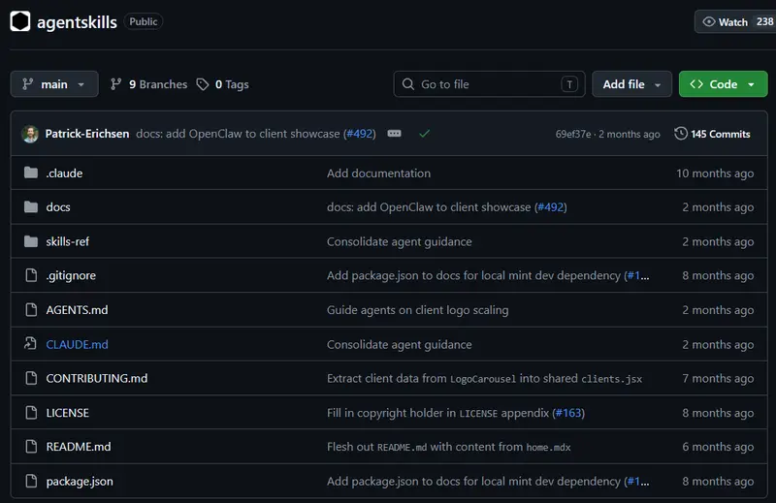Open #163 pull request link
Screen dimensions: 776x503
click(x=568, y=413)
